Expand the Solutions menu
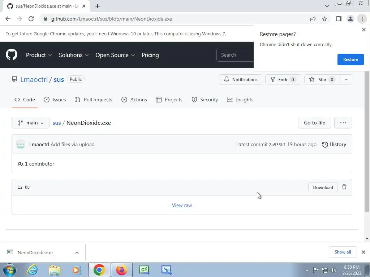 pyautogui.click(x=74, y=55)
